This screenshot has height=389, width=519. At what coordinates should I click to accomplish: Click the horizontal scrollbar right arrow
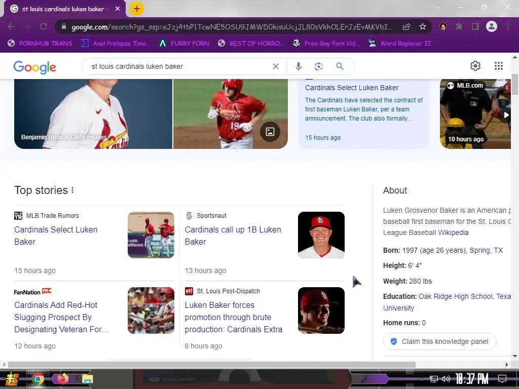pyautogui.click(x=506, y=365)
